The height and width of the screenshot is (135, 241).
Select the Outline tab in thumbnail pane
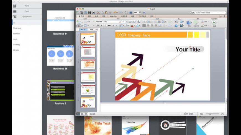(x=91, y=29)
